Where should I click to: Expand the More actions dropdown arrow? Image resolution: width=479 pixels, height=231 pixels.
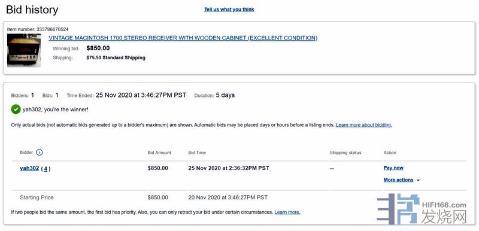(418, 180)
